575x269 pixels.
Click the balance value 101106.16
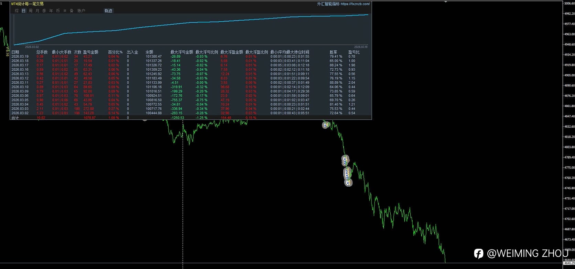[153, 87]
